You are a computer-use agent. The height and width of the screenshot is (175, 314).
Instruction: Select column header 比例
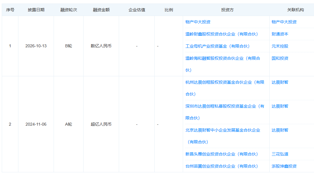pos(169,10)
